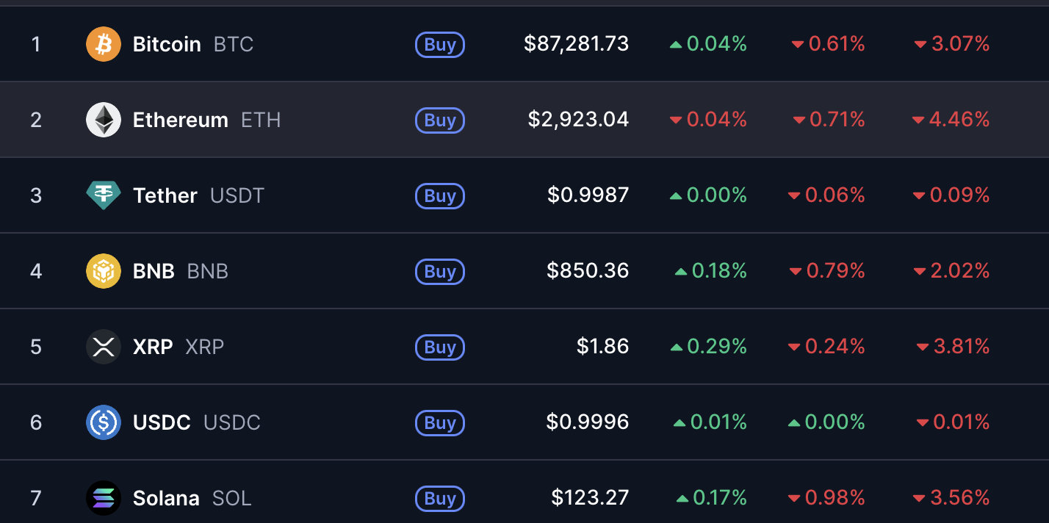The height and width of the screenshot is (523, 1049).
Task: Click the BNB yellow logo icon
Action: coord(104,271)
